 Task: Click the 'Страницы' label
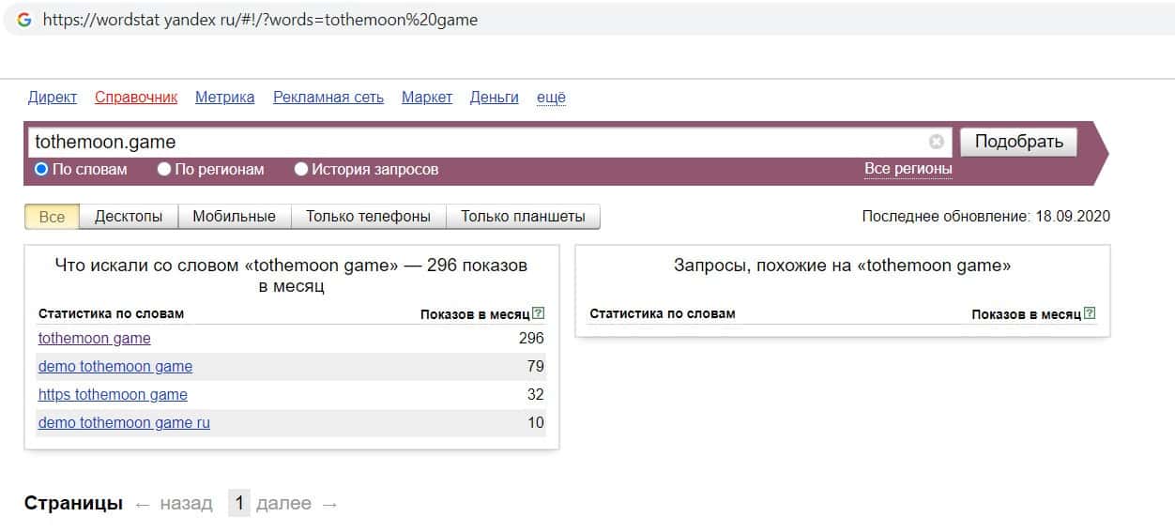[73, 504]
